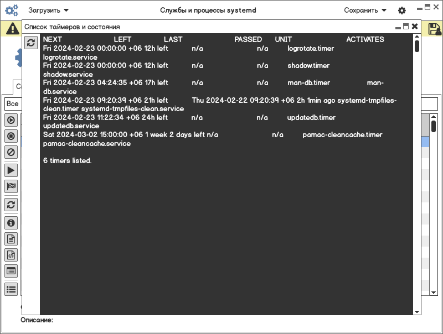Click the dialog scrollbar down arrow
This screenshot has width=443, height=334.
[417, 312]
